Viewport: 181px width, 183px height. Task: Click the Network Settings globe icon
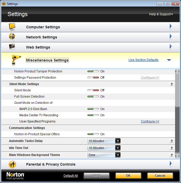point(12,36)
